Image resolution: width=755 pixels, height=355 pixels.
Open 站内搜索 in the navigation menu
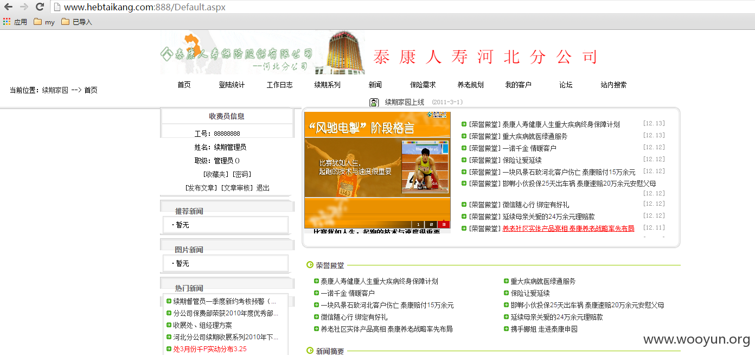613,85
